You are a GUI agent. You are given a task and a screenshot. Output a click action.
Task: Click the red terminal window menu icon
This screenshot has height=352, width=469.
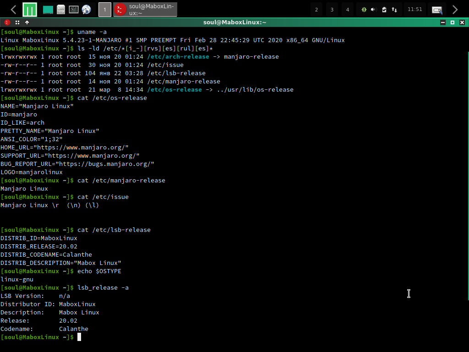click(x=7, y=22)
